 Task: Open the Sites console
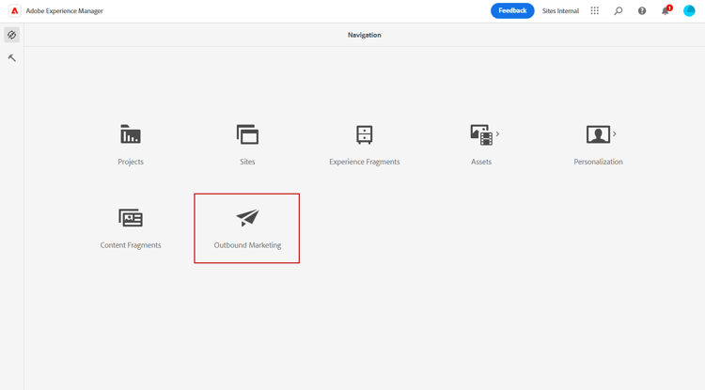tap(247, 134)
